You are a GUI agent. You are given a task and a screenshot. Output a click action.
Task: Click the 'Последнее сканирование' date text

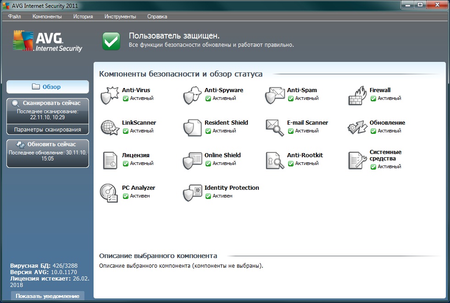[x=48, y=115]
